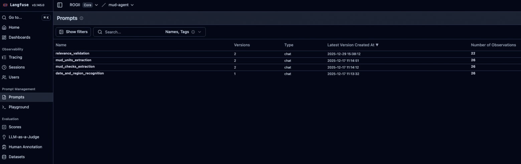
Task: Open the Sessions page
Action: point(17,67)
